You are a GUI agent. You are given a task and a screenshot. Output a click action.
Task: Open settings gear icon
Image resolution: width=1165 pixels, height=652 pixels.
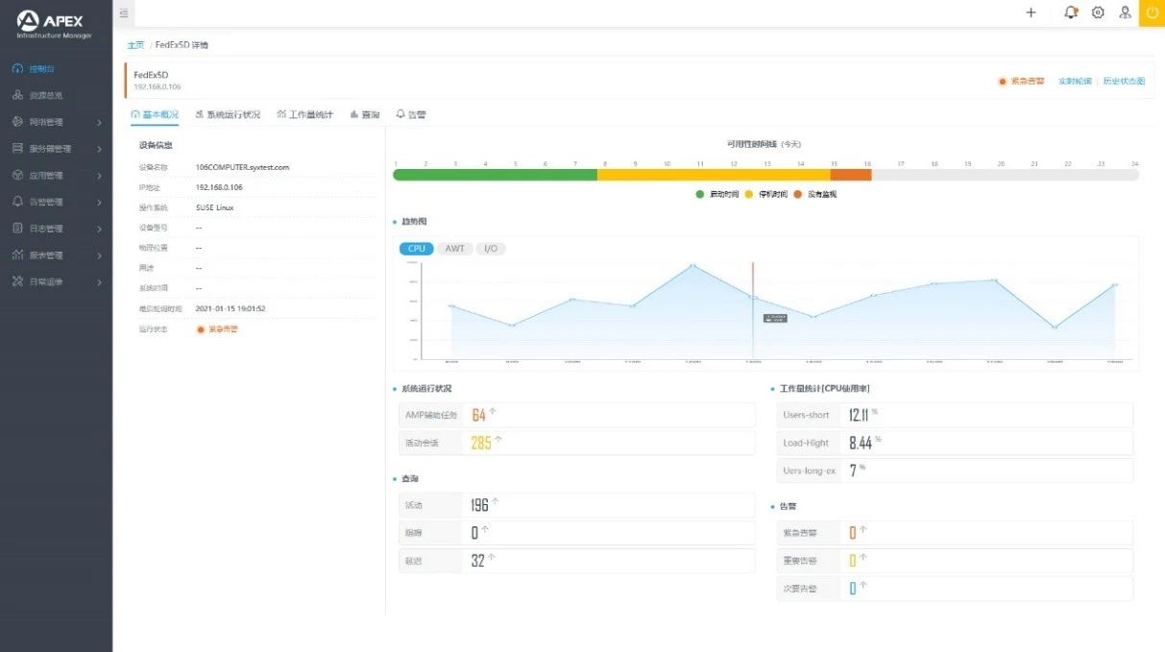[x=1098, y=12]
